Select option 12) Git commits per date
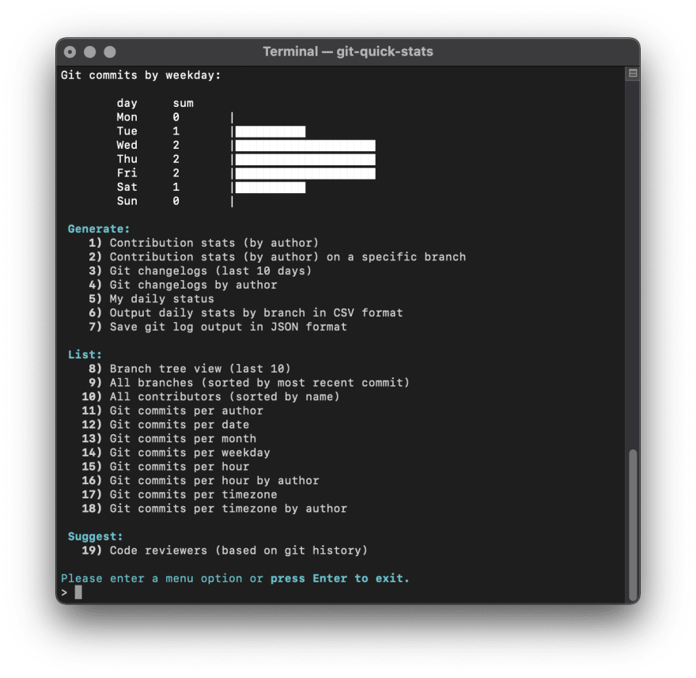Viewport: 696px width, 678px height. point(165,425)
